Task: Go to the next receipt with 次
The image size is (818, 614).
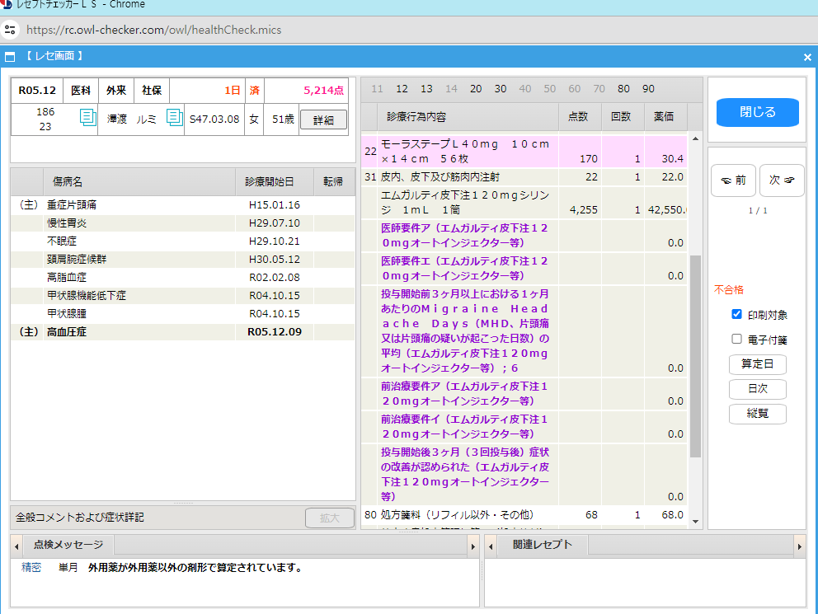Action: click(x=782, y=180)
